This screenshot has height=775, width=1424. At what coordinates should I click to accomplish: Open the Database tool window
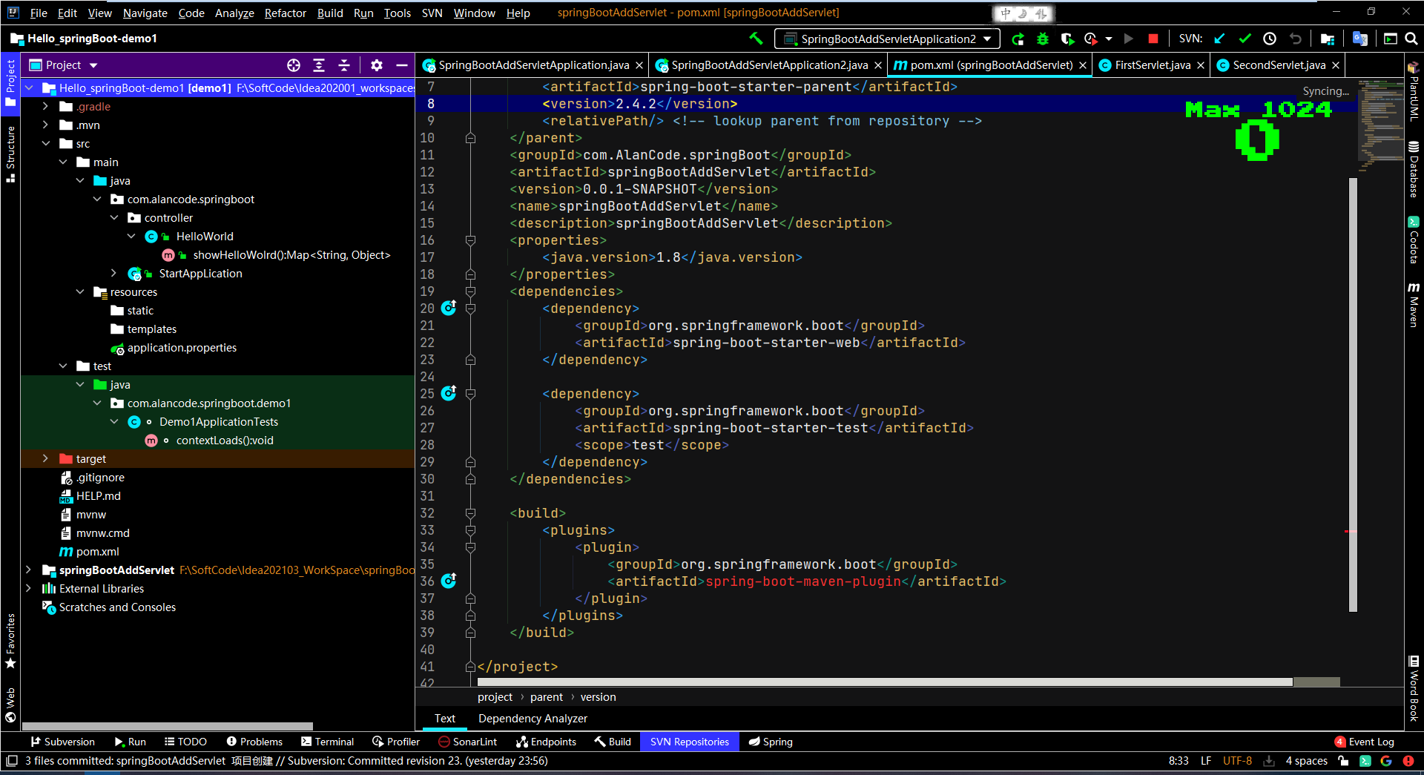[1414, 170]
